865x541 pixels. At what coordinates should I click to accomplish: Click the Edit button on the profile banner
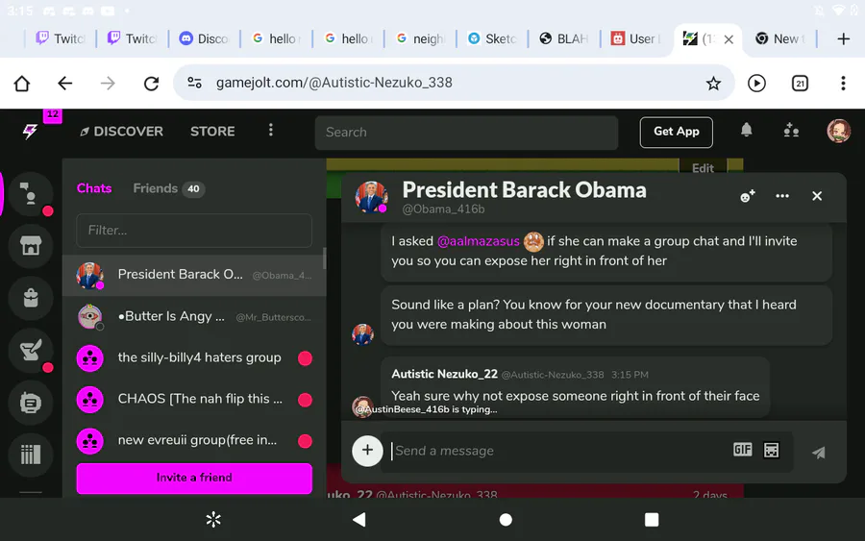[x=703, y=167]
